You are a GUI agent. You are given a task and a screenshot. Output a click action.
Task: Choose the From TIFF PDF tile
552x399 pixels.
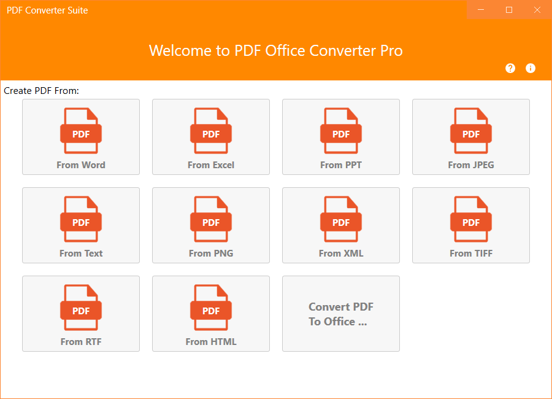[x=470, y=225]
